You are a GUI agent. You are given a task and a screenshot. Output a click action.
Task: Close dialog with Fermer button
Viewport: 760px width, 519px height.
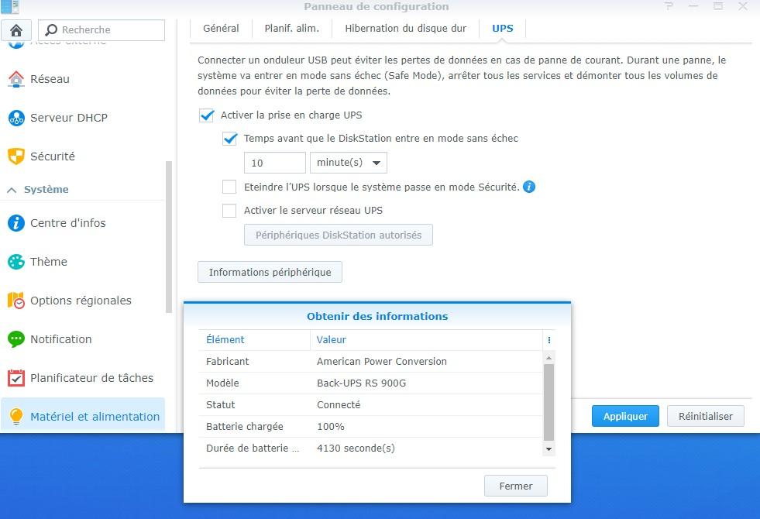coord(516,486)
